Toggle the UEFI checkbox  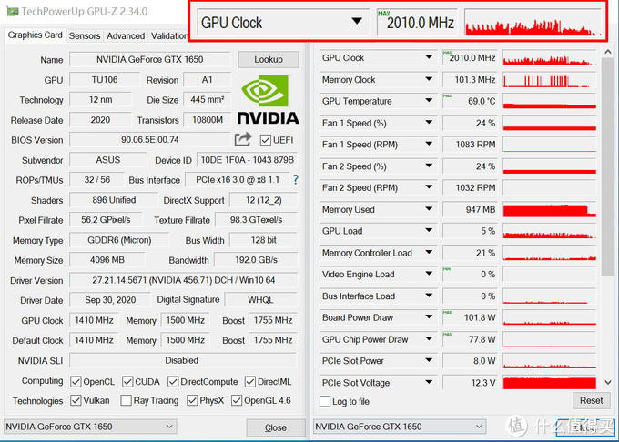266,140
